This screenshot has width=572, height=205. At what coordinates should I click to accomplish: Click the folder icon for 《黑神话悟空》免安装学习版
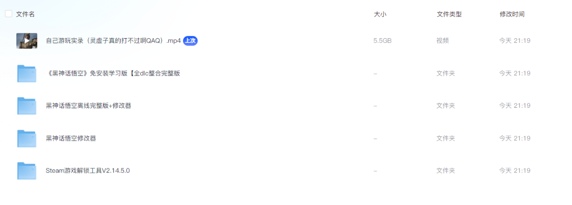(x=27, y=73)
